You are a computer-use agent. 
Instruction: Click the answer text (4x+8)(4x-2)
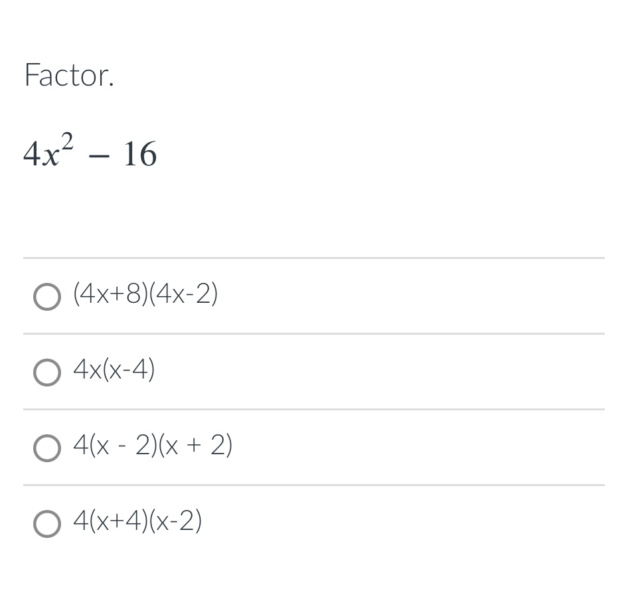pyautogui.click(x=145, y=293)
